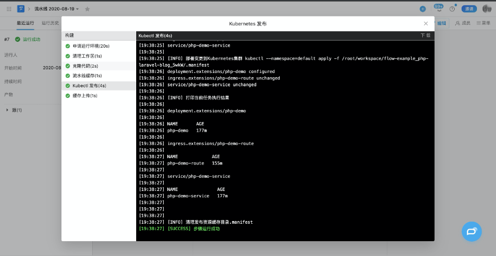Click the 运行人 label

pos(11,55)
